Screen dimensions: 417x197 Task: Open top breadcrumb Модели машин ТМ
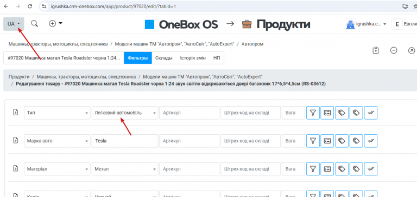click(x=174, y=44)
